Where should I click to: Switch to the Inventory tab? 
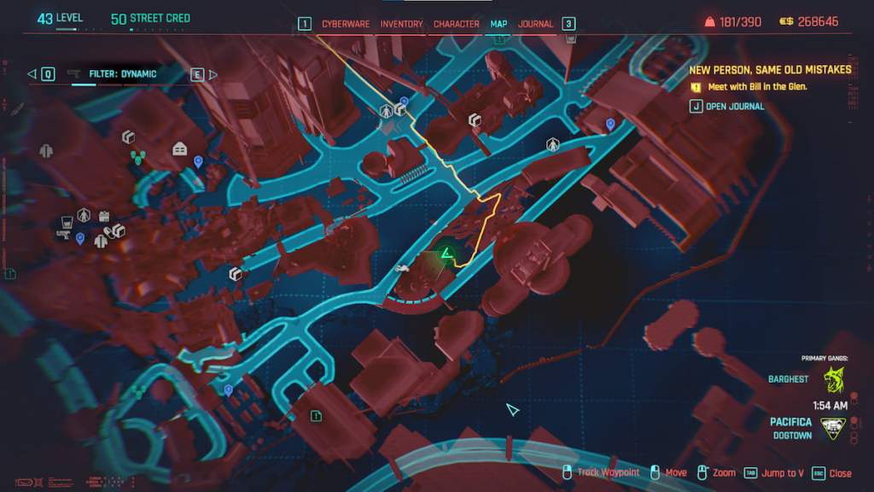(x=401, y=24)
